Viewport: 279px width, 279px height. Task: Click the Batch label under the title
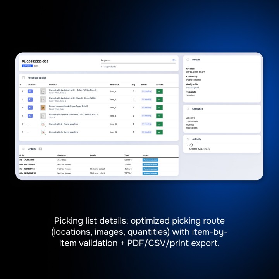click(x=36, y=66)
